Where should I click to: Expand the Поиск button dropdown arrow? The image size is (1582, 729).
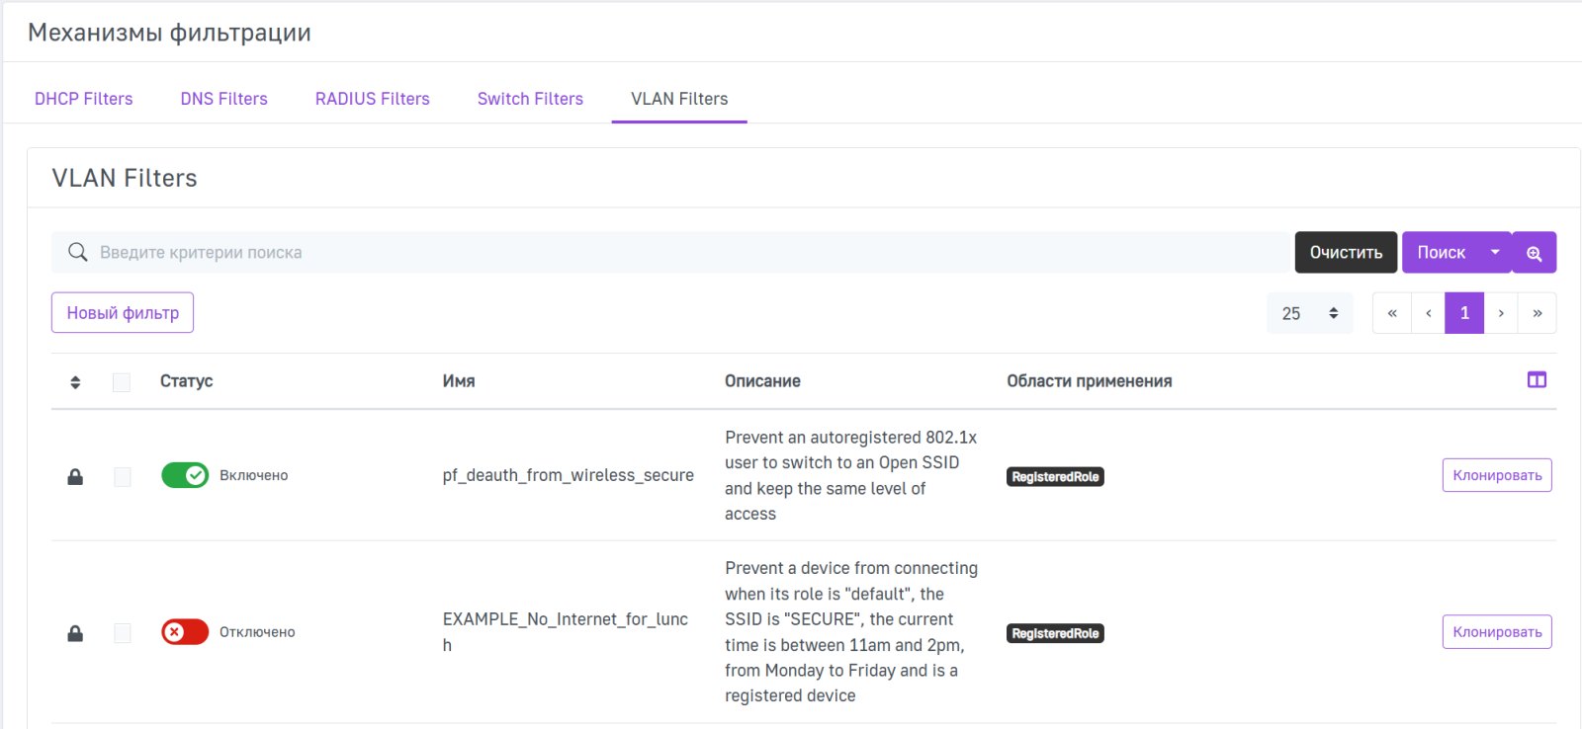[x=1495, y=253]
